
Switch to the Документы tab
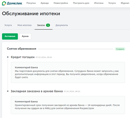(62, 25)
